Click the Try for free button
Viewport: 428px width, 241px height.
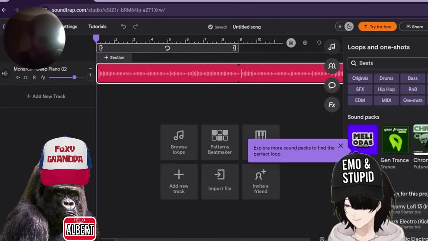(x=378, y=26)
